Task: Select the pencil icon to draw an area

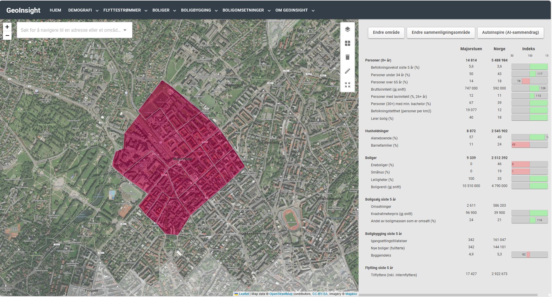Action: (348, 71)
